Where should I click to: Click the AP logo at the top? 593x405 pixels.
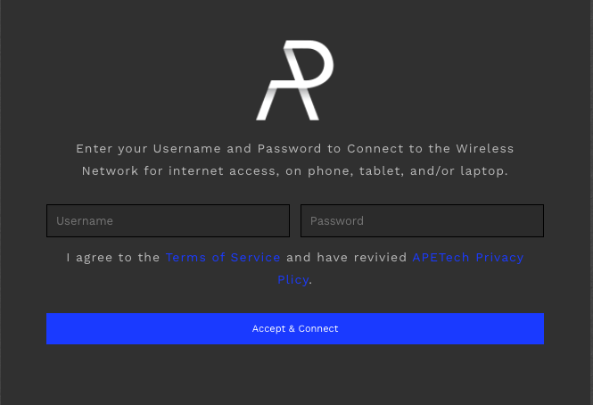[294, 80]
